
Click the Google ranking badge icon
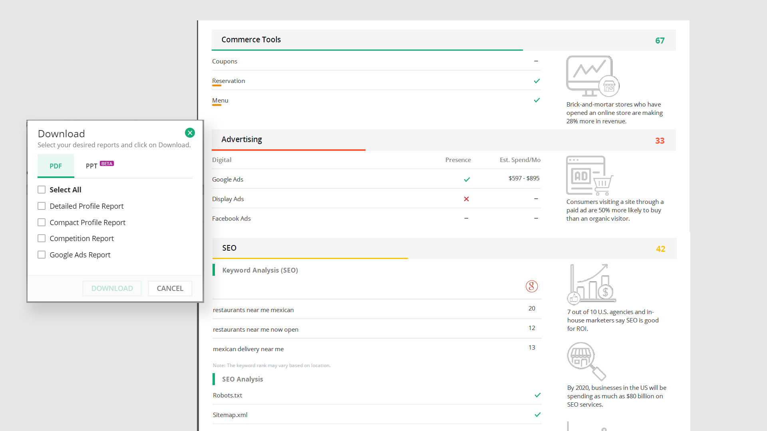pos(532,286)
